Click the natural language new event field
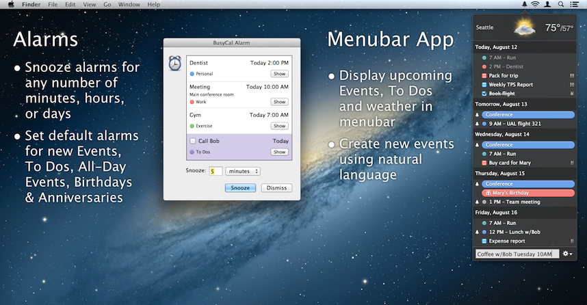This screenshot has width=587, height=305. 517,254
